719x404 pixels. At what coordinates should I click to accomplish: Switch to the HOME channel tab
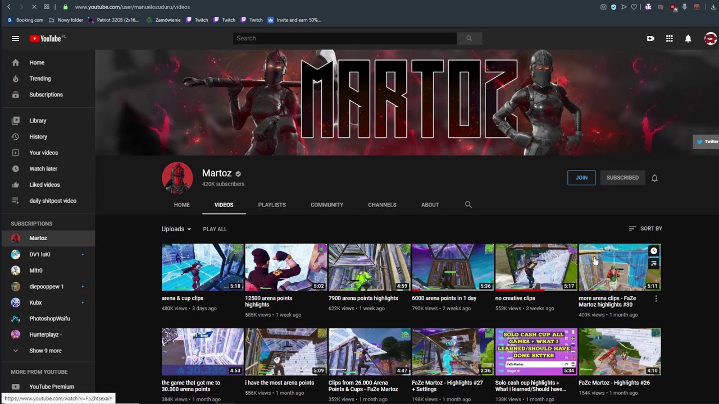(x=182, y=205)
